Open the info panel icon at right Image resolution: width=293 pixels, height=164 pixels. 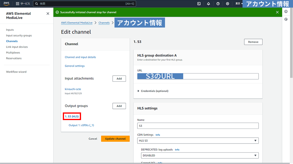286,11
